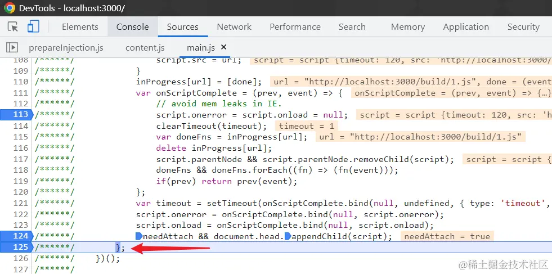This screenshot has width=552, height=274.
Task: Click the 'timeout = 1' inline value
Action: click(306, 126)
